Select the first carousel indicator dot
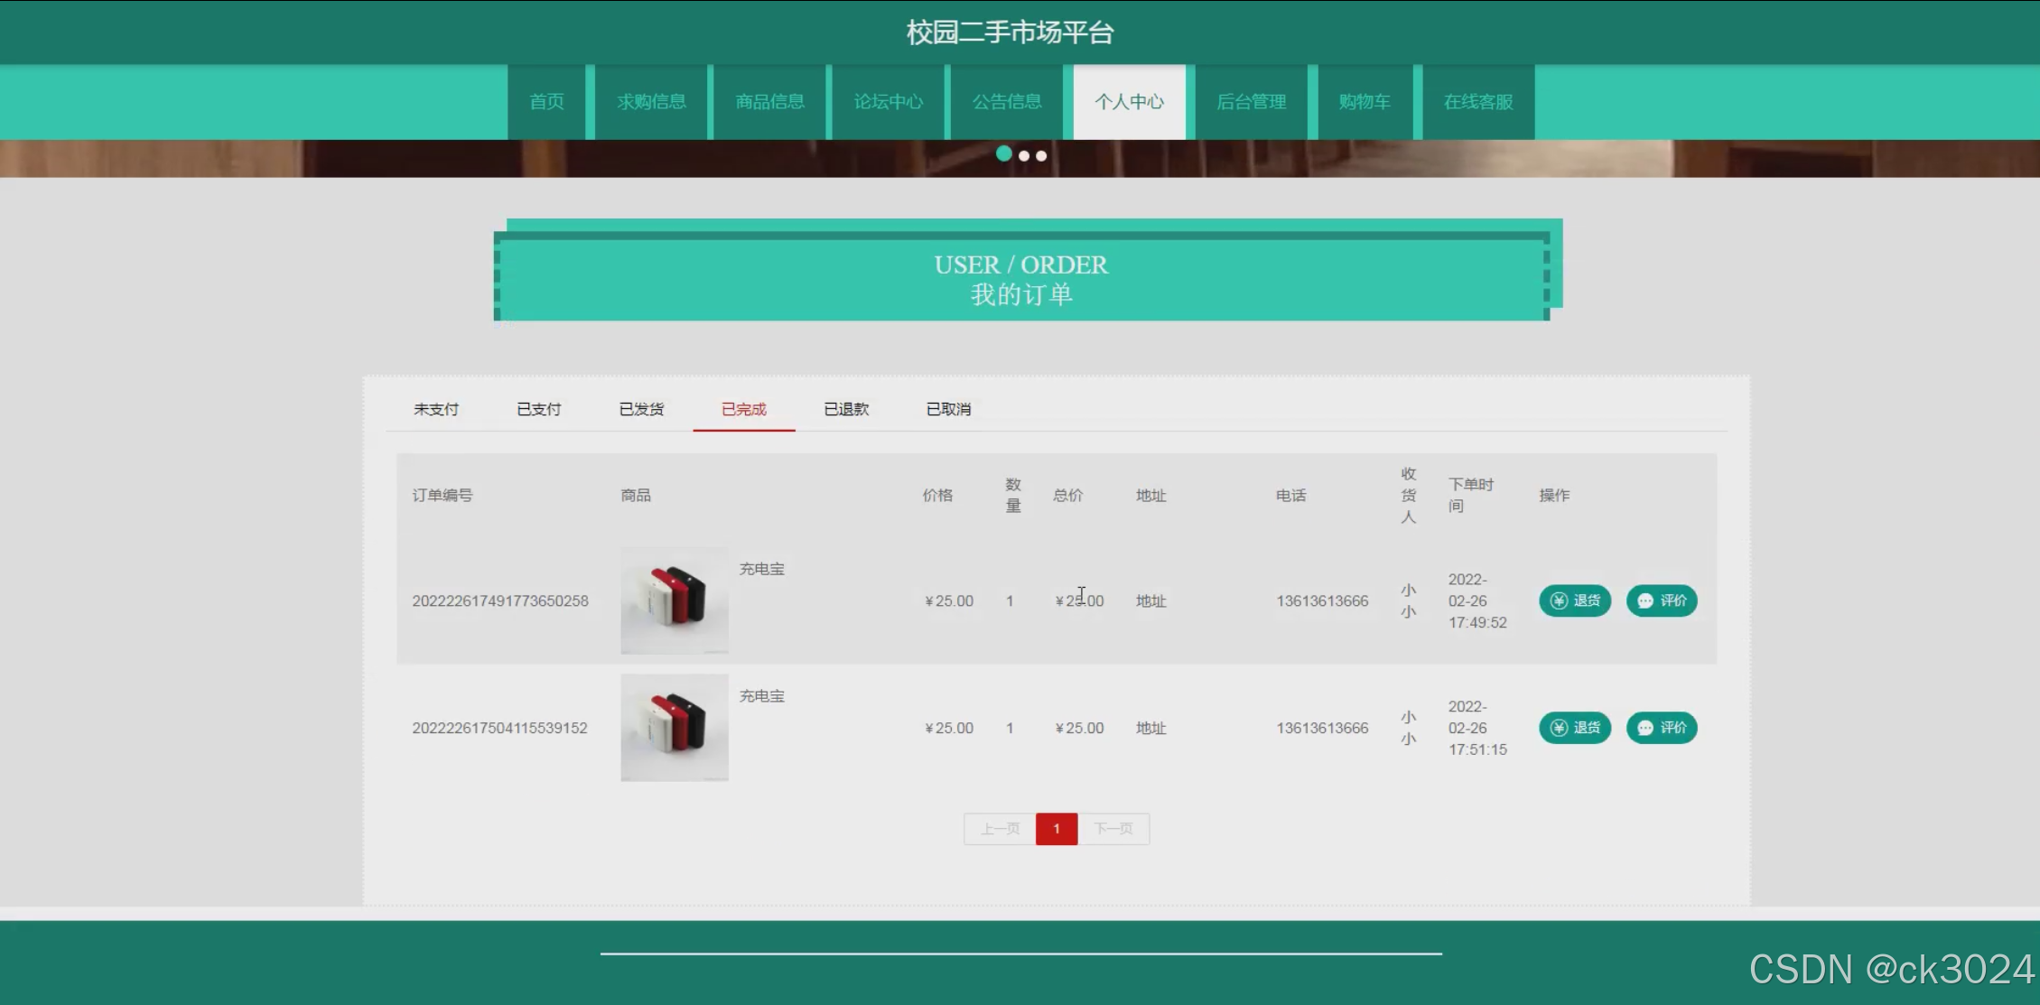Image resolution: width=2040 pixels, height=1005 pixels. [1003, 154]
